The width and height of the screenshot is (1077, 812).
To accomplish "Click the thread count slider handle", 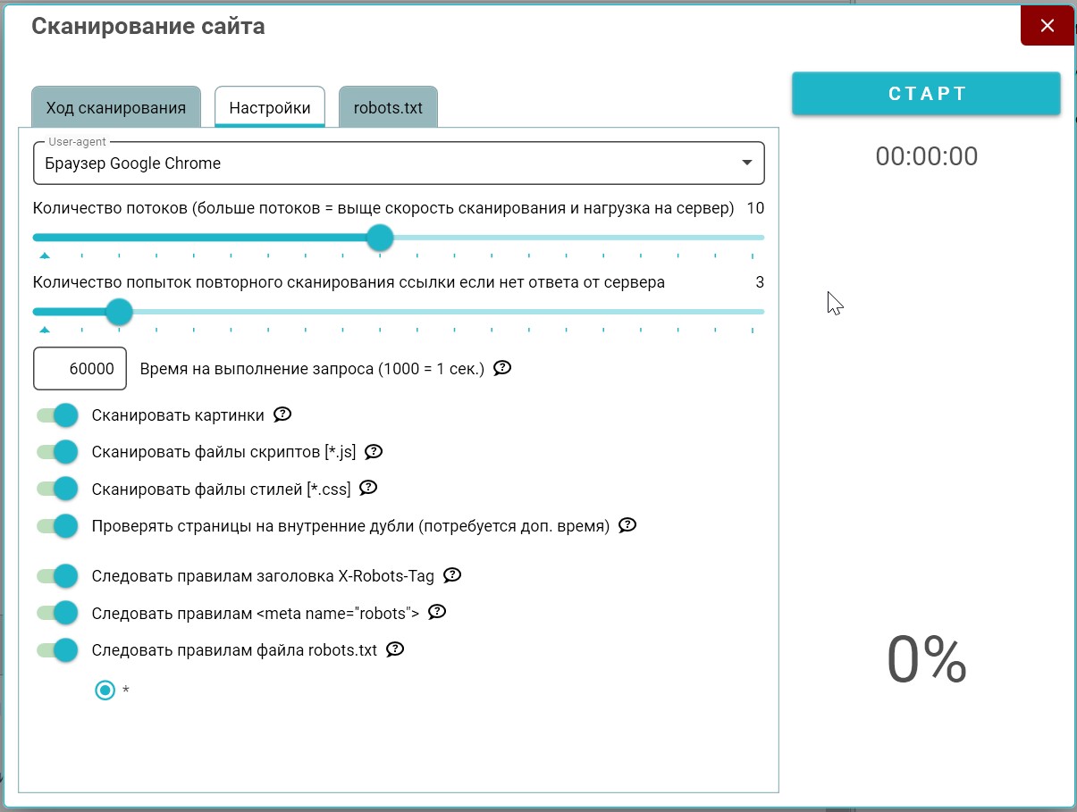I will click(380, 238).
